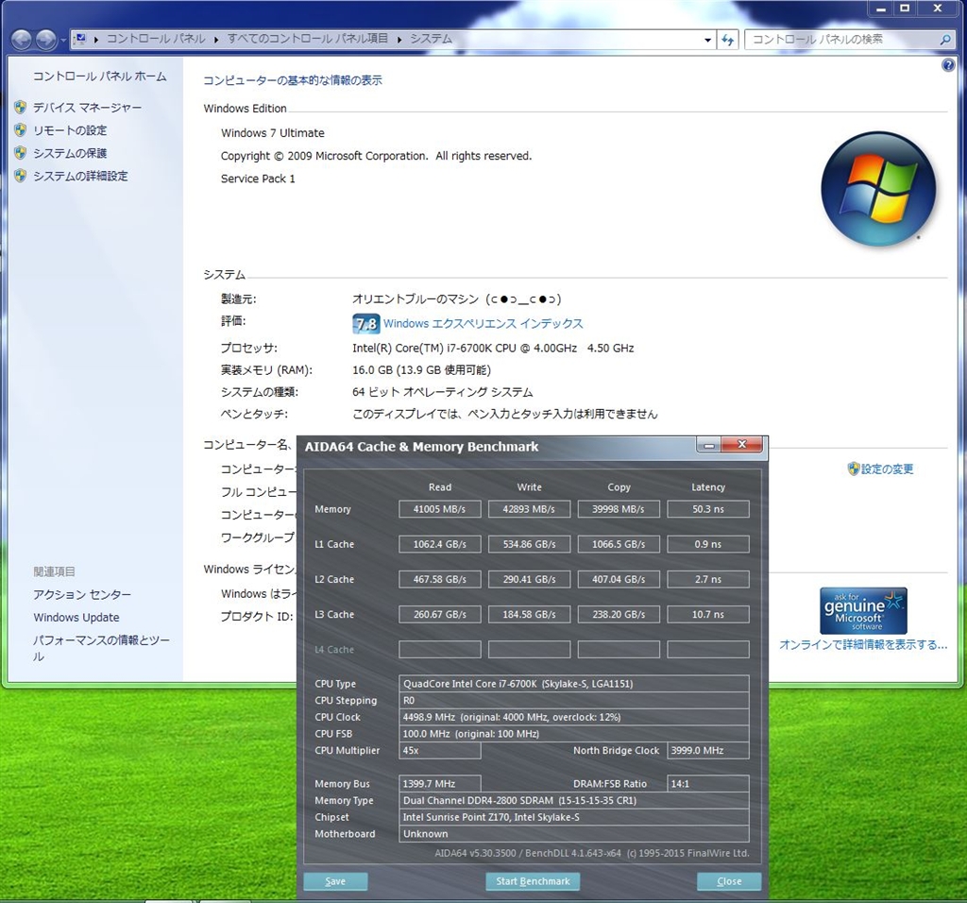
Task: Click L3 Cache latency 10.7 ns
Action: coord(708,615)
